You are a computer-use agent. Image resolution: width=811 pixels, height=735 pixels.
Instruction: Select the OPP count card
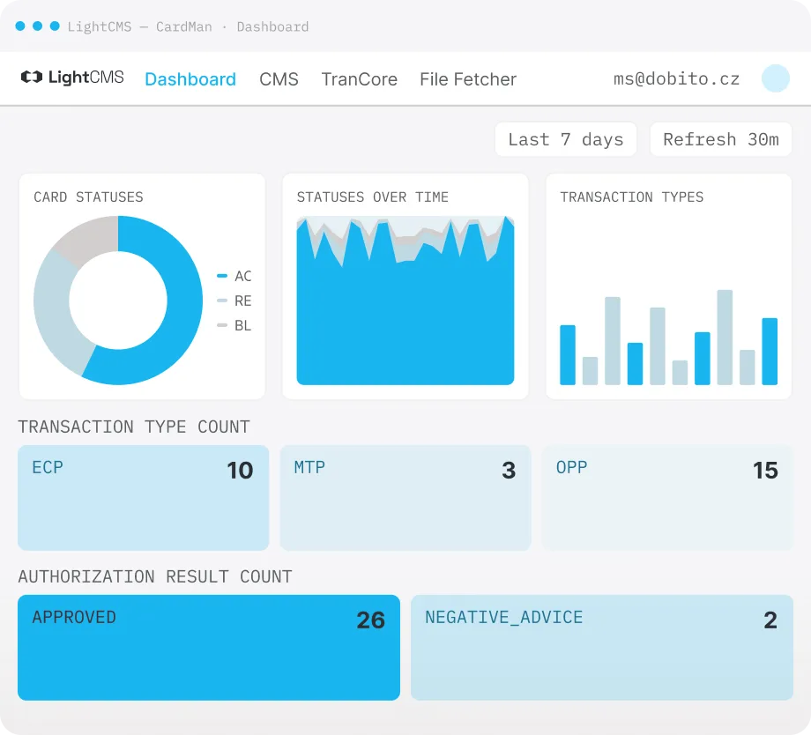[x=667, y=498]
